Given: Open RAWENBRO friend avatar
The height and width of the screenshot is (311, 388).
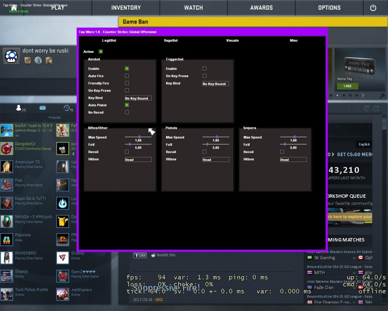Looking at the screenshot, I should (7, 258).
